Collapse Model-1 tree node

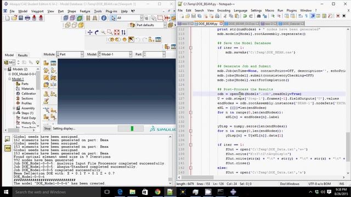(10, 79)
